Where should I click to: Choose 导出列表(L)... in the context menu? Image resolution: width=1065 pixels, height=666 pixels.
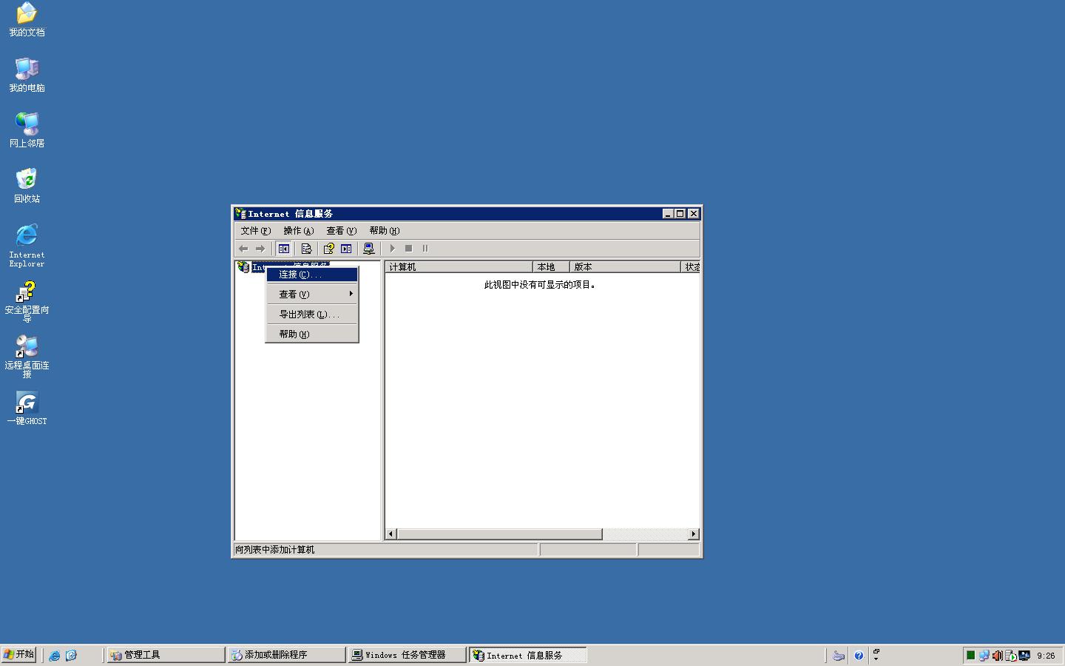pos(312,314)
